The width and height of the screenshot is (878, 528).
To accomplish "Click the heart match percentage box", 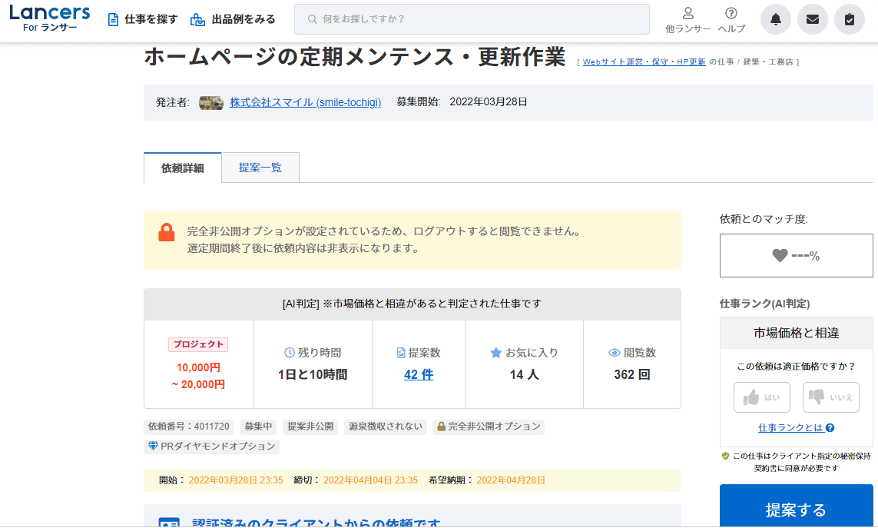I will click(x=797, y=256).
